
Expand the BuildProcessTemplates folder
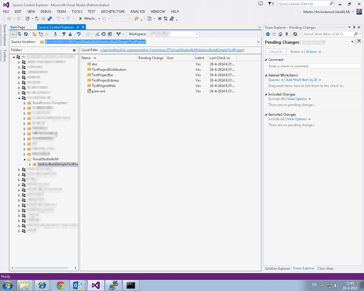pyautogui.click(x=25, y=103)
